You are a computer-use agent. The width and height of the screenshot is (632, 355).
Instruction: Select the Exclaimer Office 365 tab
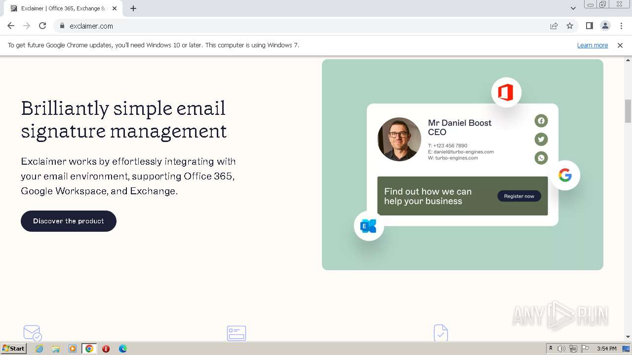[63, 8]
